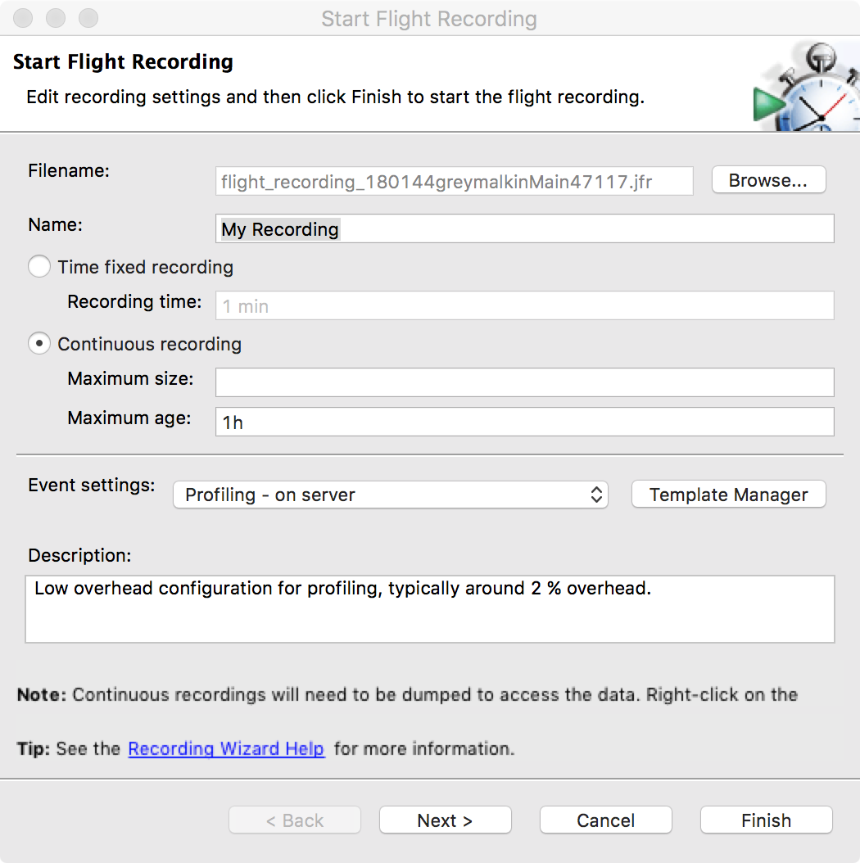
Task: Select Continuous recording radio button
Action: [39, 344]
